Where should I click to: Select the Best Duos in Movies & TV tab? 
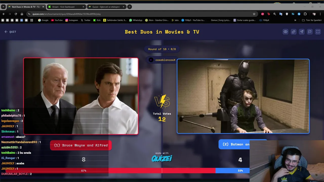[x=26, y=7]
